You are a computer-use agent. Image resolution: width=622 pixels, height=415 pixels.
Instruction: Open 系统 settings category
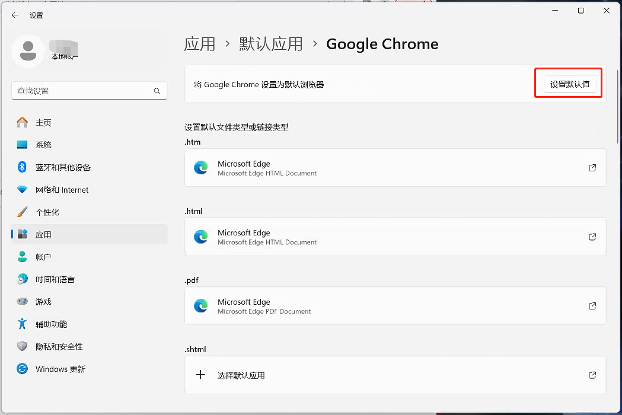(89, 145)
